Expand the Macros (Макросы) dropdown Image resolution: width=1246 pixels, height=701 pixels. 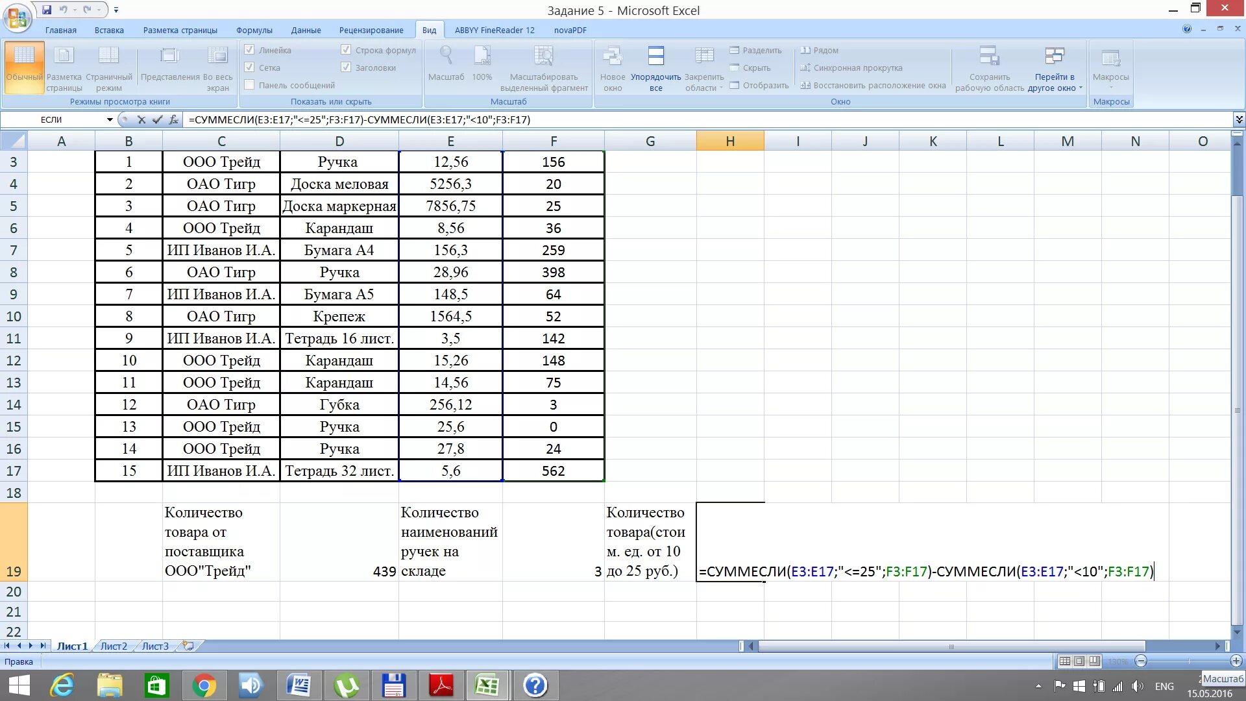click(x=1110, y=68)
